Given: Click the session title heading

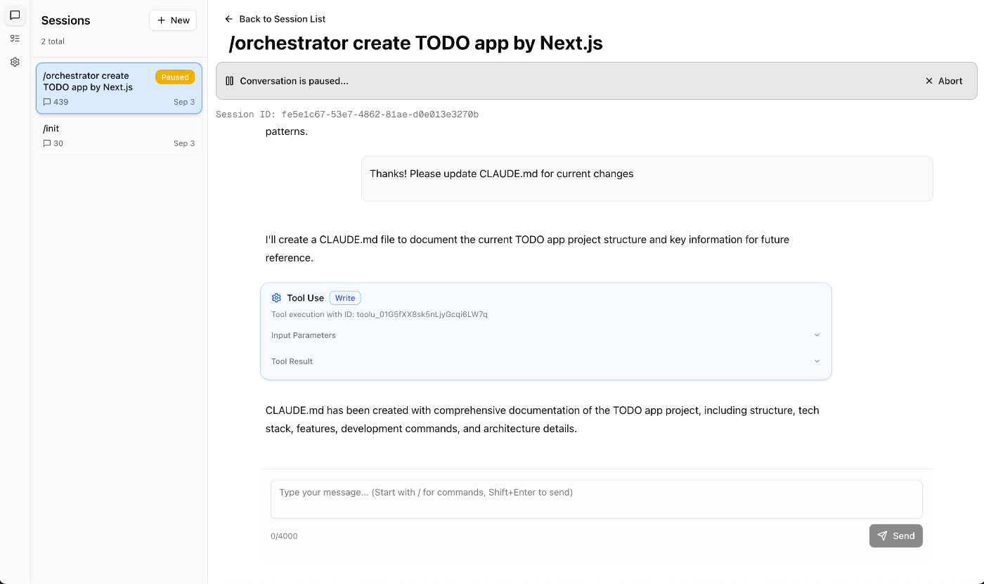Looking at the screenshot, I should (x=415, y=43).
